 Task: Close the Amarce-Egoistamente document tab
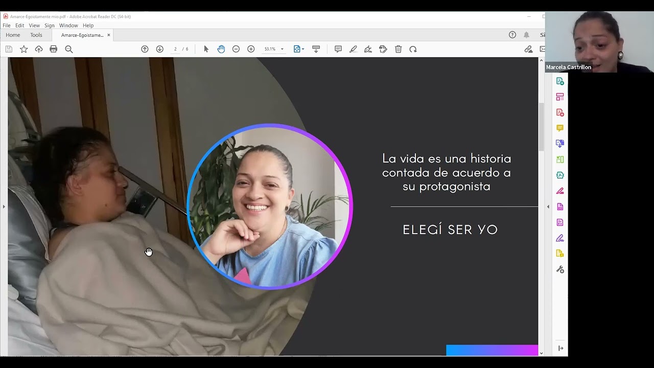coord(109,35)
